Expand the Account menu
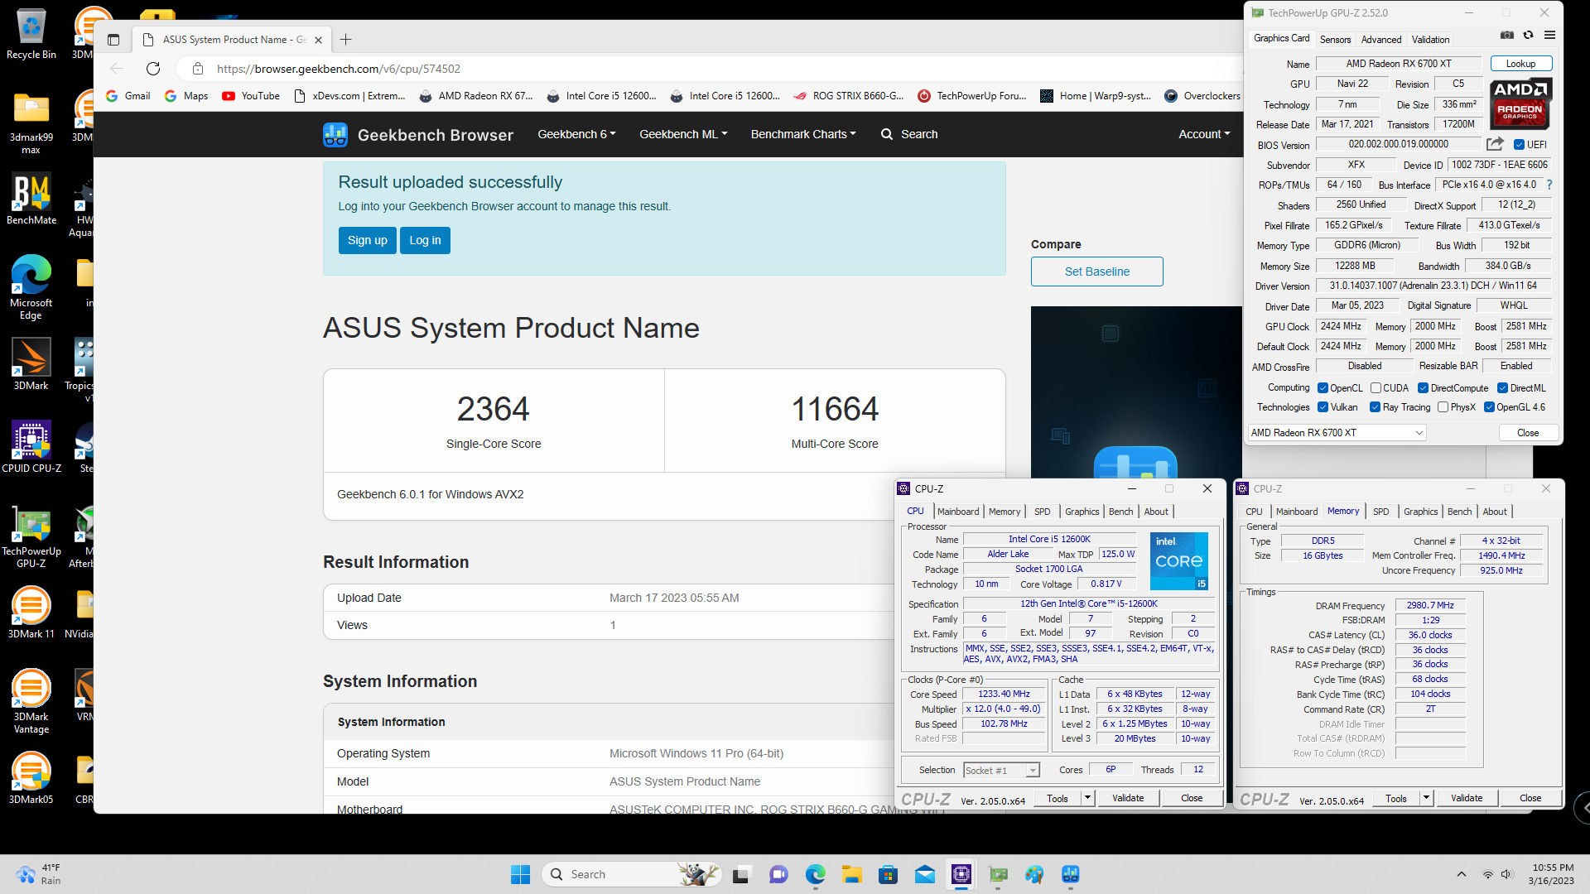This screenshot has width=1590, height=894. (1204, 134)
